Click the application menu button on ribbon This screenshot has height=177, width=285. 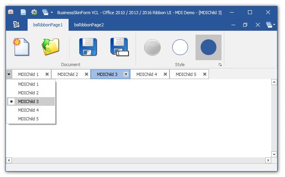(x=16, y=24)
